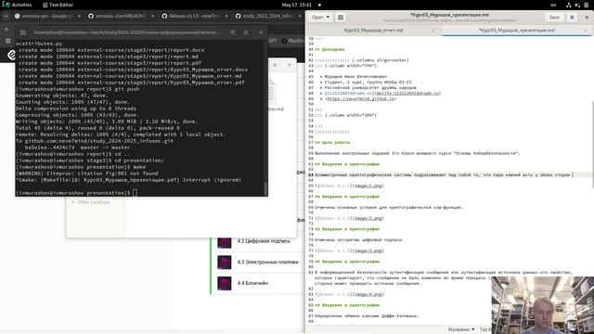
Task: Close the 'Курс03_Мурашов_отчет.md' editor tab
Action: coord(433,31)
